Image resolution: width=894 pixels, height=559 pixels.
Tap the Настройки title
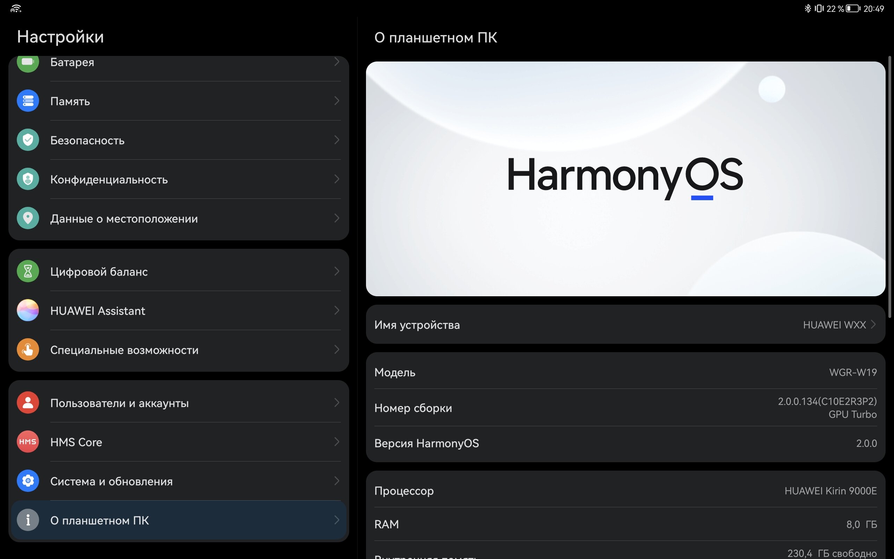[x=60, y=37]
